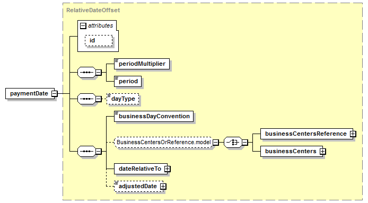The width and height of the screenshot is (368, 203).
Task: Expand the dateRelativeTo element
Action: click(168, 169)
